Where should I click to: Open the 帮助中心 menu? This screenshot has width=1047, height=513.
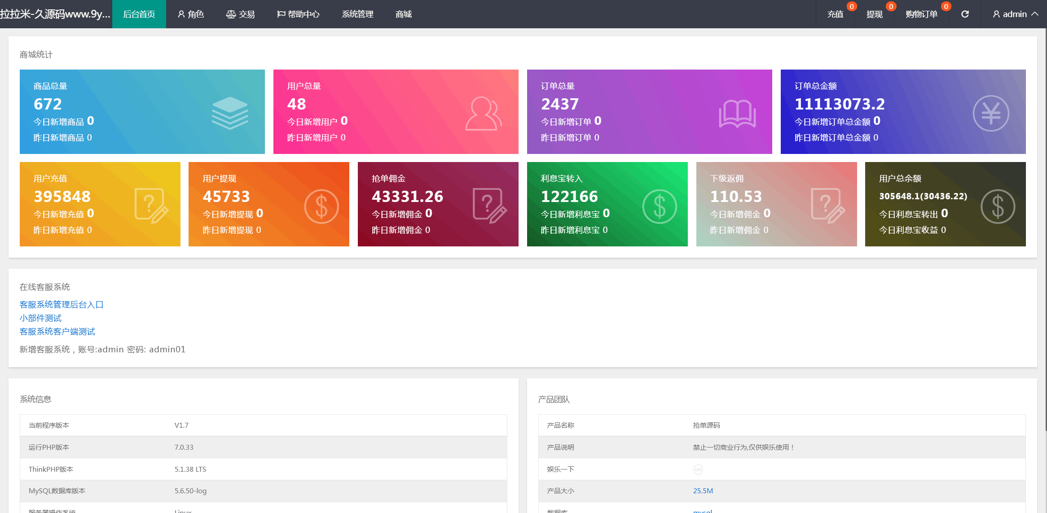tap(298, 14)
